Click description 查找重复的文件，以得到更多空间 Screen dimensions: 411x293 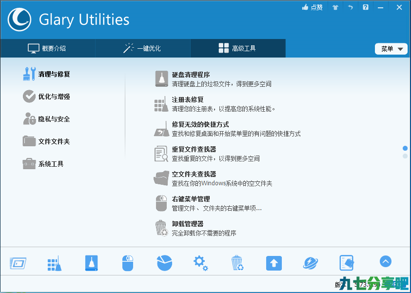pyautogui.click(x=215, y=158)
